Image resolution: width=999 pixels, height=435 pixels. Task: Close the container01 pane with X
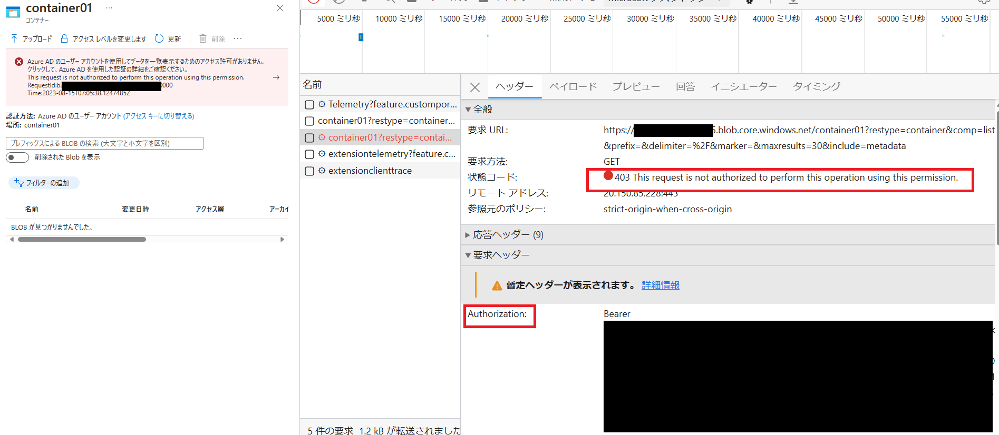click(x=280, y=8)
